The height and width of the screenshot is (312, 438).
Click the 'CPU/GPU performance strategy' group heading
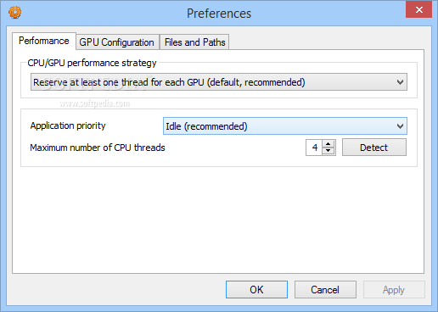click(92, 63)
